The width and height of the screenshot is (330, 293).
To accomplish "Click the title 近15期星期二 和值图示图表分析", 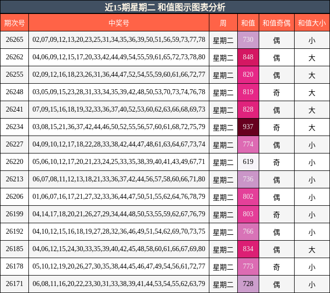I will (165, 7).
